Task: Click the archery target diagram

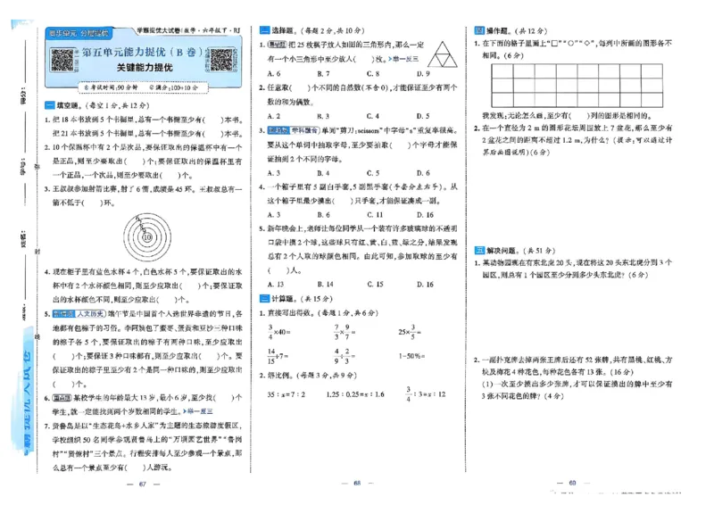Action: pyautogui.click(x=147, y=237)
